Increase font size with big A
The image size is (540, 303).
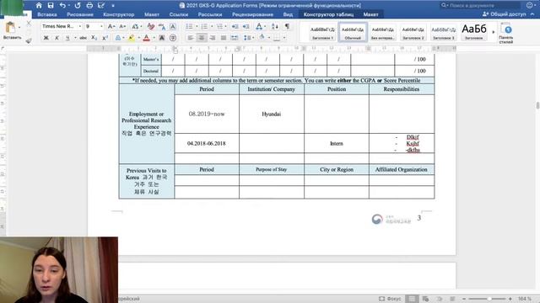click(x=111, y=26)
